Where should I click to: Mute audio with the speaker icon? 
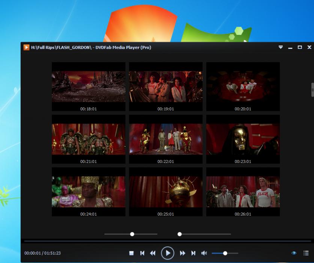pos(204,253)
